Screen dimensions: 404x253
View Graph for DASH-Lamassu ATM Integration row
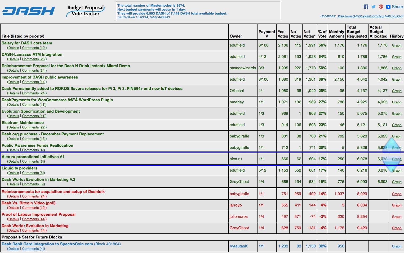pos(397,57)
